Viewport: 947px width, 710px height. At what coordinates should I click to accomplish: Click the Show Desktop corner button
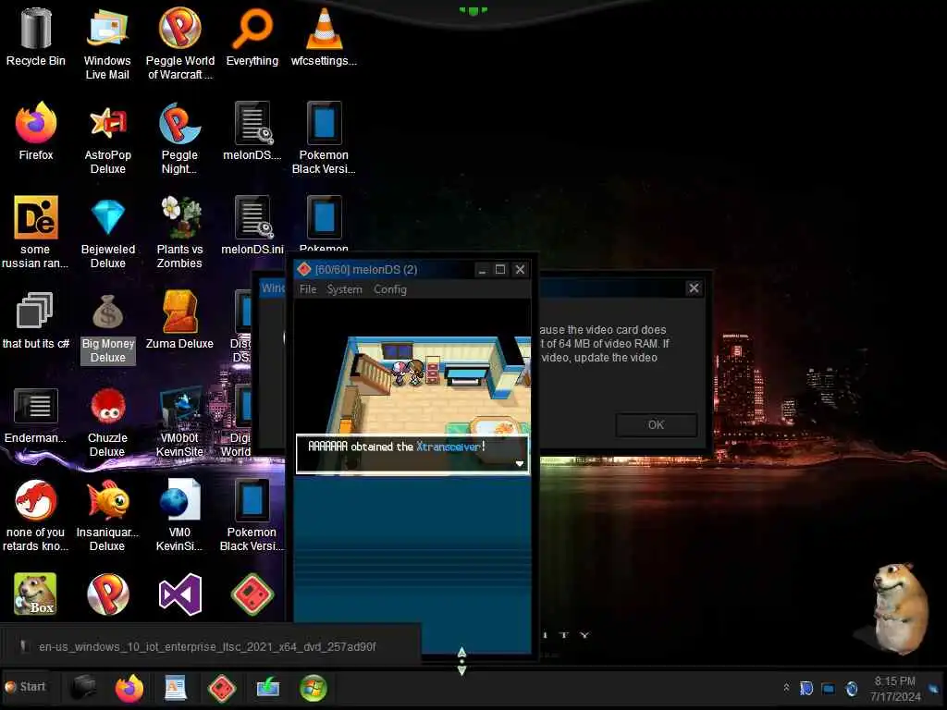coord(935,688)
